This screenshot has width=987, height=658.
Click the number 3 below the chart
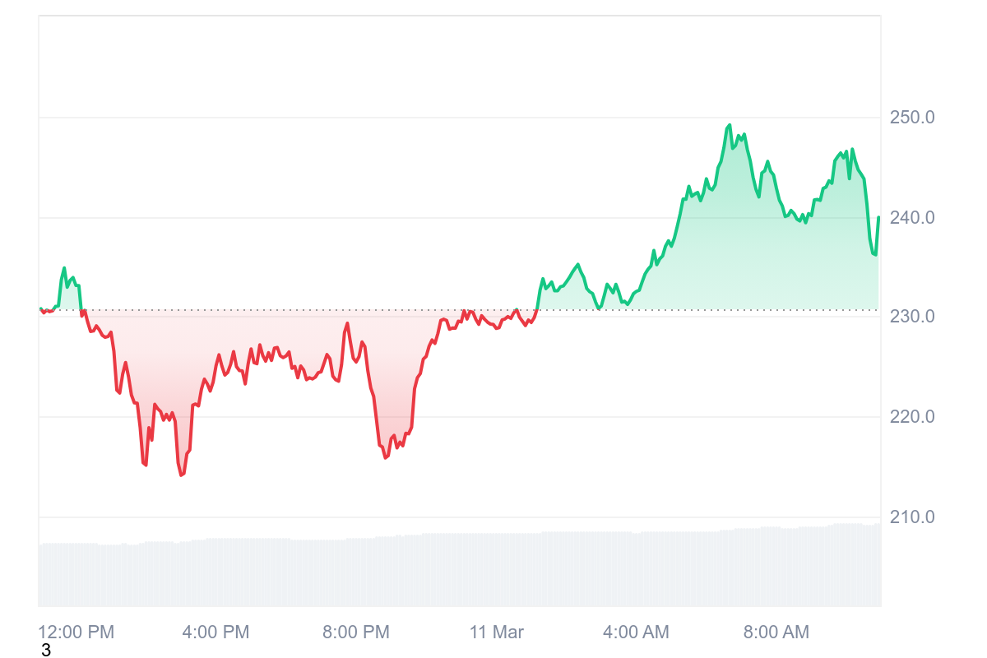[46, 651]
